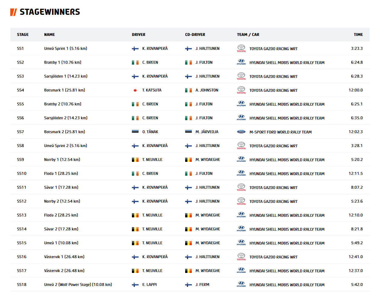The height and width of the screenshot is (298, 380).
Task: Click the Ford logo in SS7 row
Action: (241, 132)
